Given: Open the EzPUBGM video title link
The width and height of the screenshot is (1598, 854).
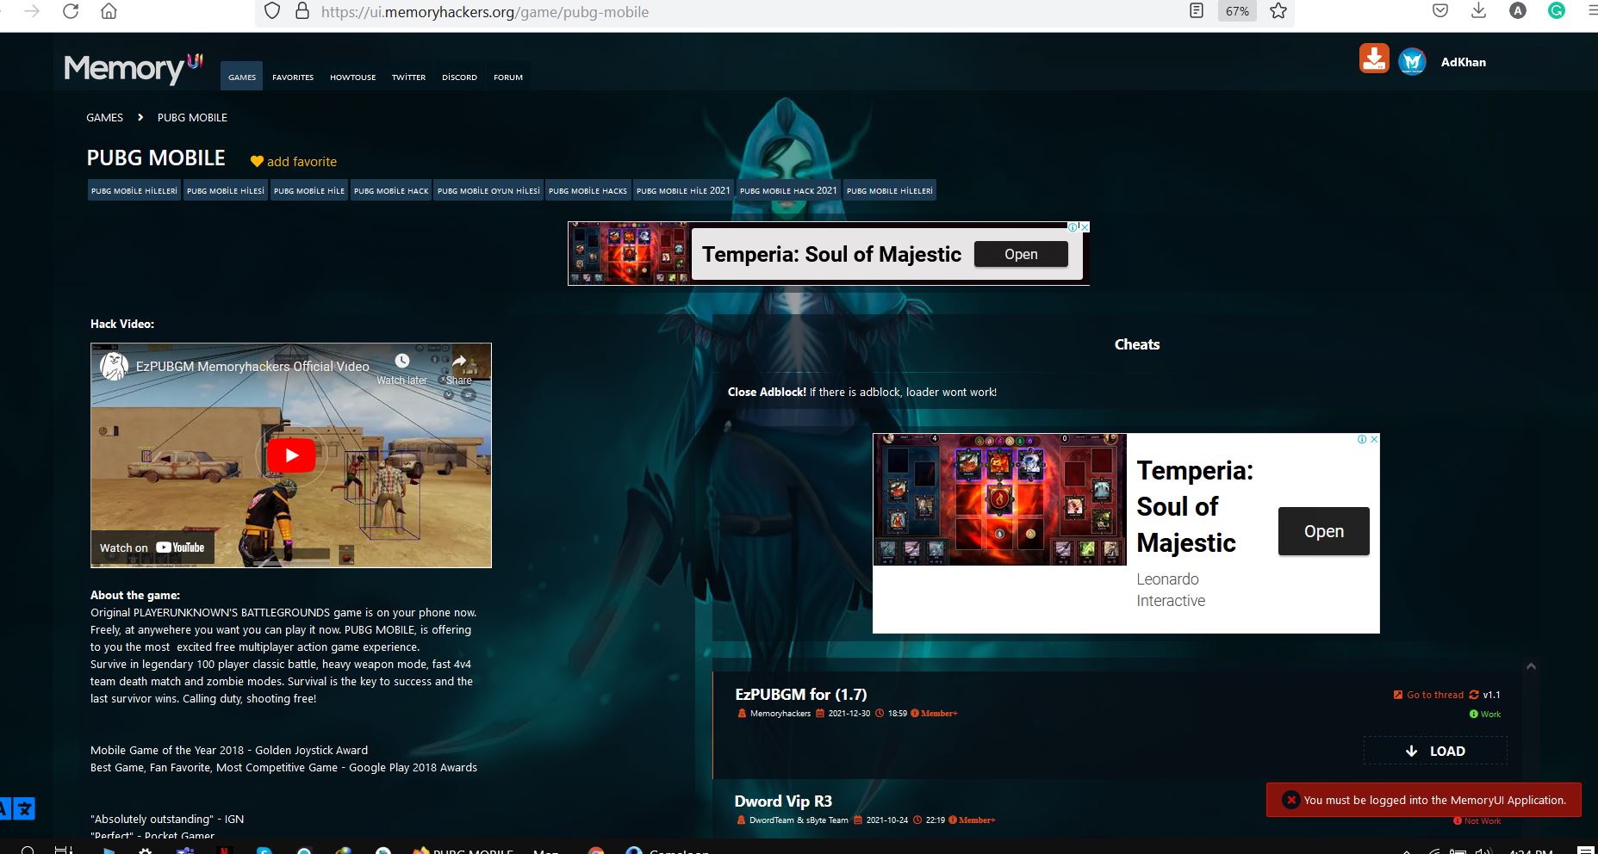Looking at the screenshot, I should (252, 367).
